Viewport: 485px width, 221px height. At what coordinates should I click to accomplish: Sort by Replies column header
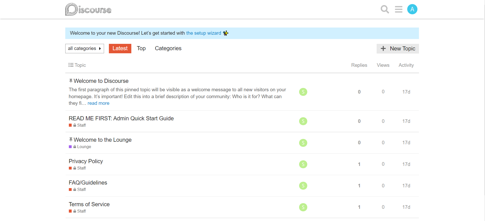pos(359,65)
